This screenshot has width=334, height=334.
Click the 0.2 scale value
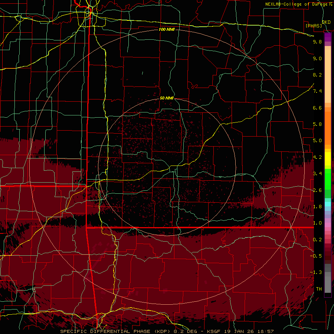point(317,240)
